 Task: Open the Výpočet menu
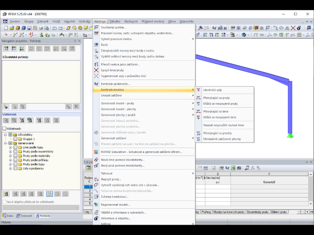(x=69, y=21)
